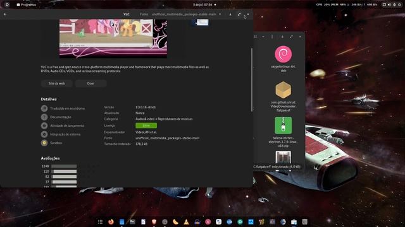This screenshot has height=227, width=405.
Task: Click the CPU MEM system monitor indicator
Action: (347, 4)
